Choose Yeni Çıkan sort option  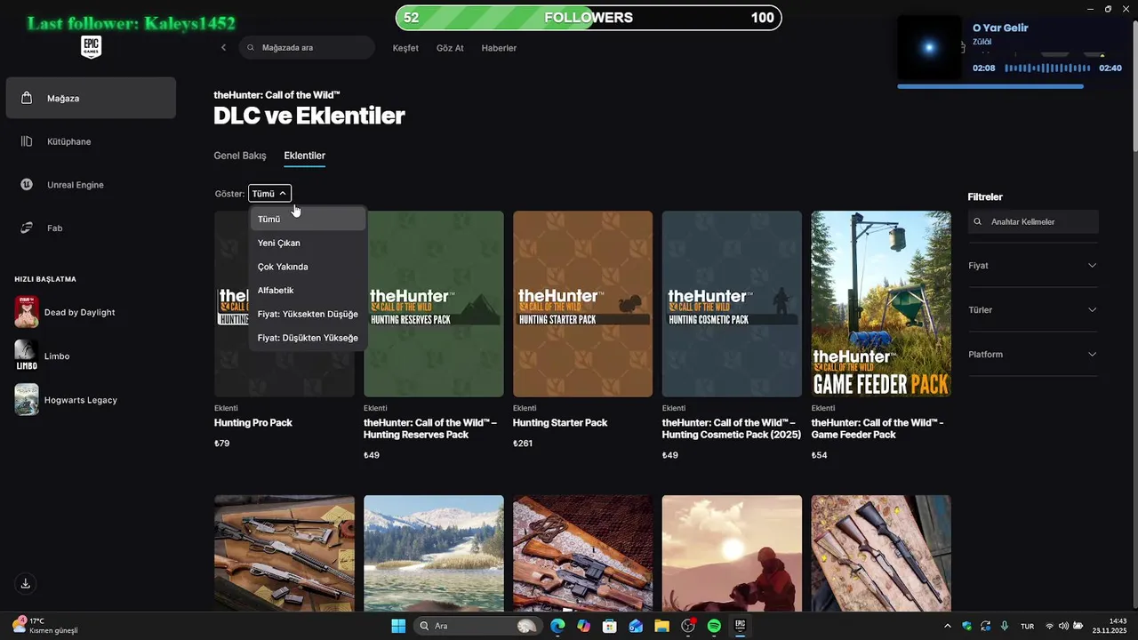point(308,243)
